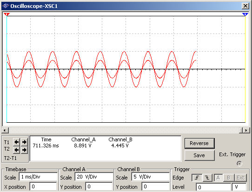Viewport: 252px width, 192px height.
Task: Set trigger source to channel A
Action: click(x=218, y=178)
